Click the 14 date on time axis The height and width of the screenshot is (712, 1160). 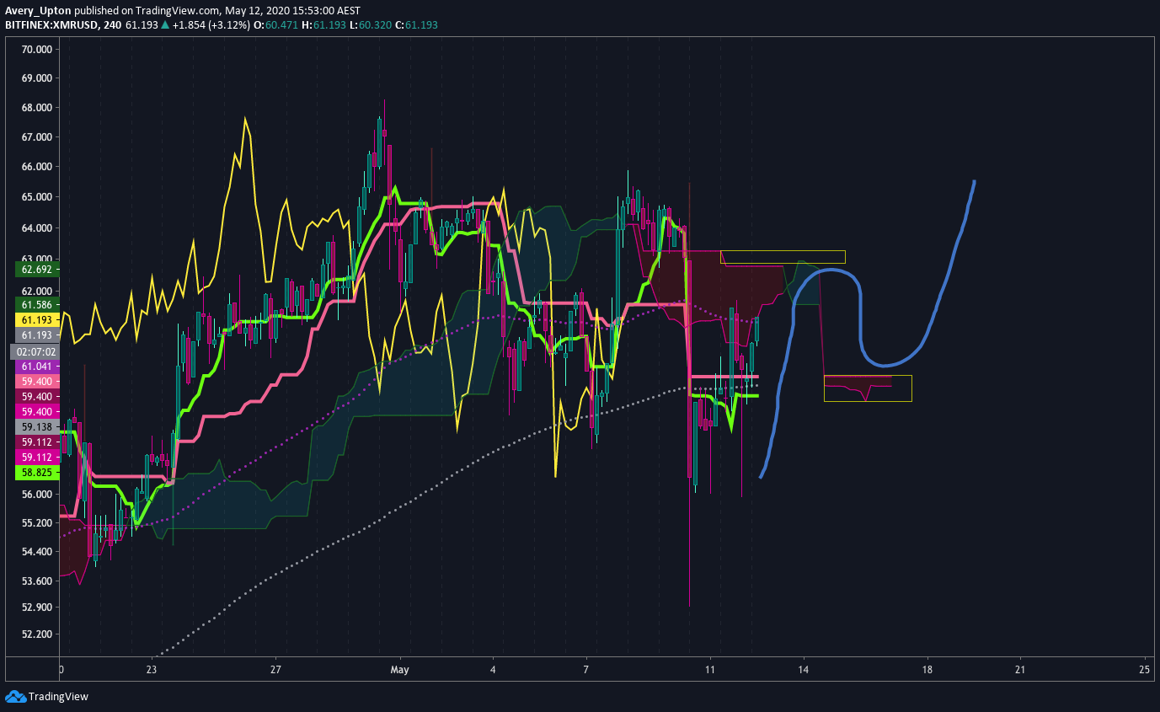coord(804,671)
